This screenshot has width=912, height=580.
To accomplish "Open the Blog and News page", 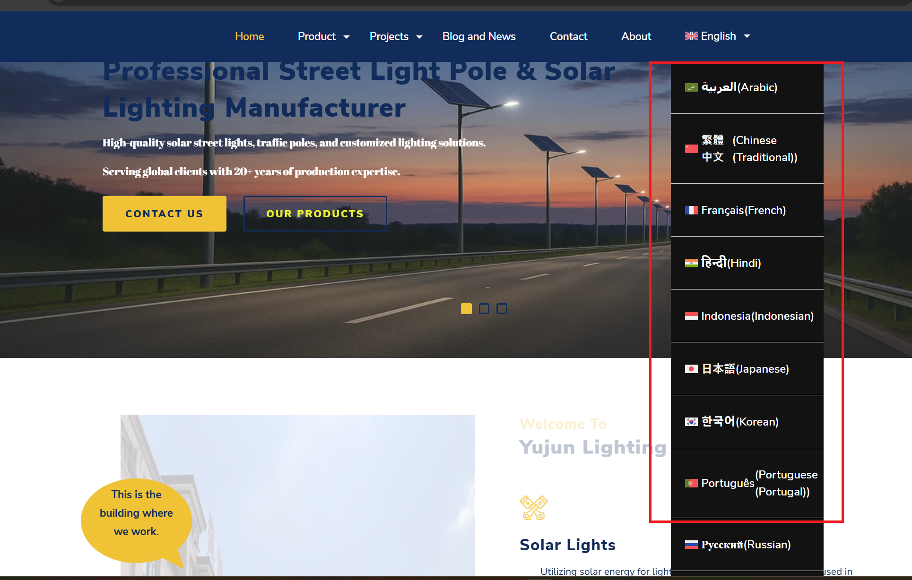I will click(478, 36).
